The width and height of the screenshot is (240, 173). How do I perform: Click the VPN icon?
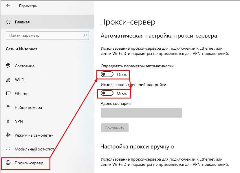tap(8, 121)
